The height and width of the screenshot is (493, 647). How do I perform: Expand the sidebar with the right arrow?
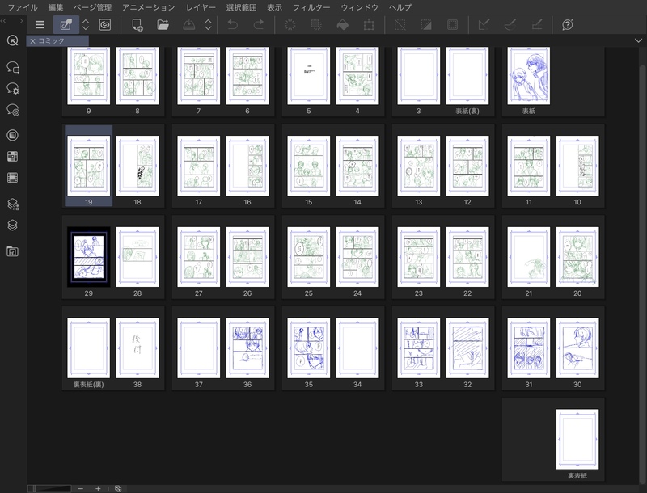(21, 21)
